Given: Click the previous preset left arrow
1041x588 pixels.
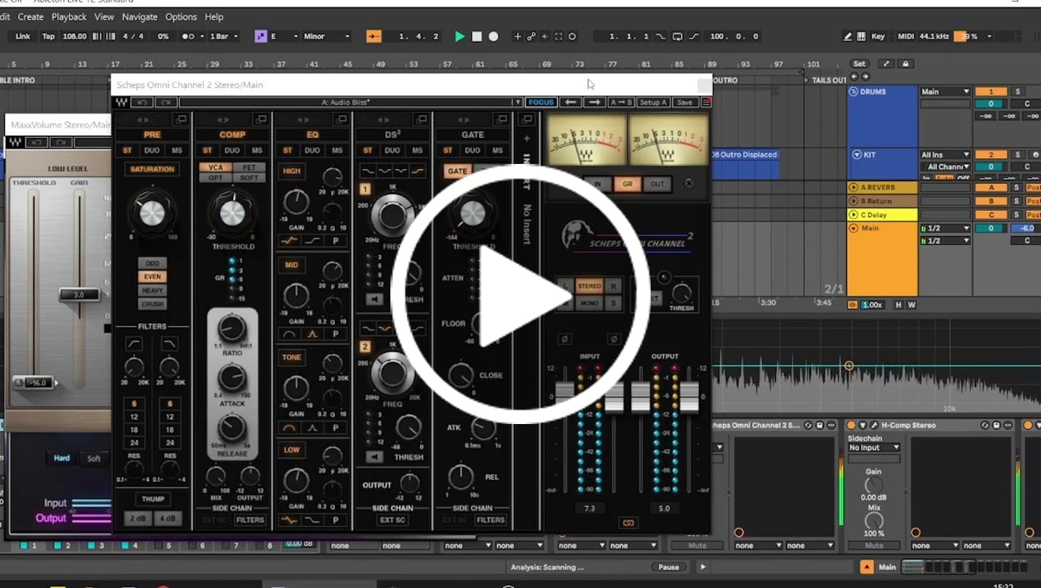Looking at the screenshot, I should (x=570, y=103).
